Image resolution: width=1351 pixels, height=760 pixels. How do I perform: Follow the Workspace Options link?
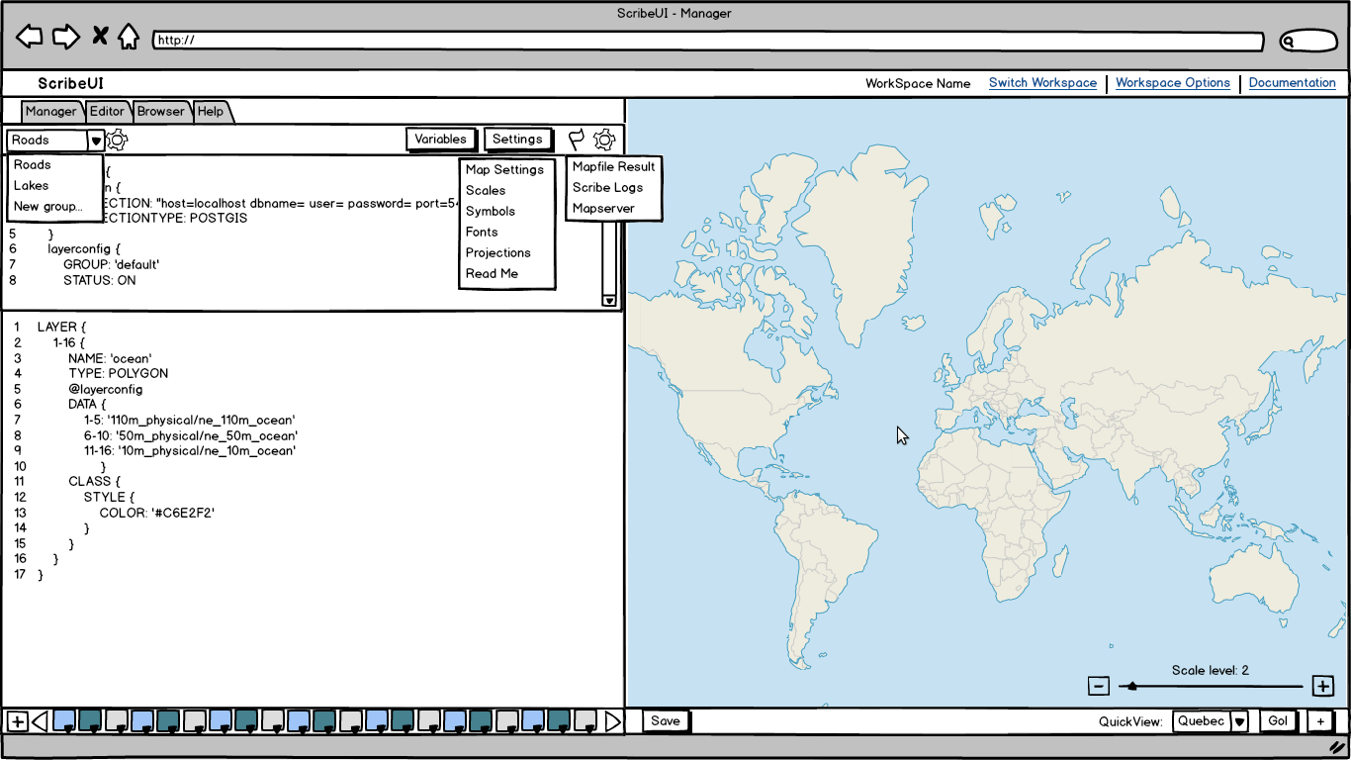point(1173,83)
